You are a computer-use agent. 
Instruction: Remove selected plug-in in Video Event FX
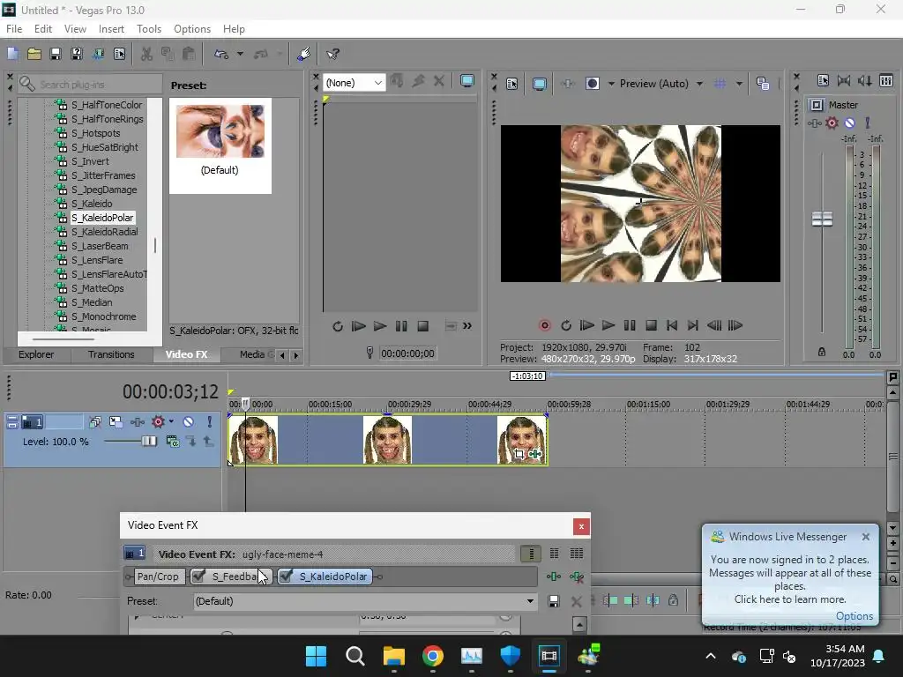tap(577, 577)
